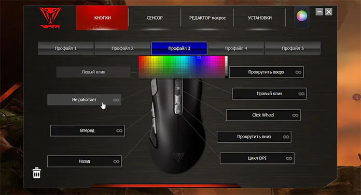Click the Назад assignment label
The image size is (361, 195).
click(84, 161)
